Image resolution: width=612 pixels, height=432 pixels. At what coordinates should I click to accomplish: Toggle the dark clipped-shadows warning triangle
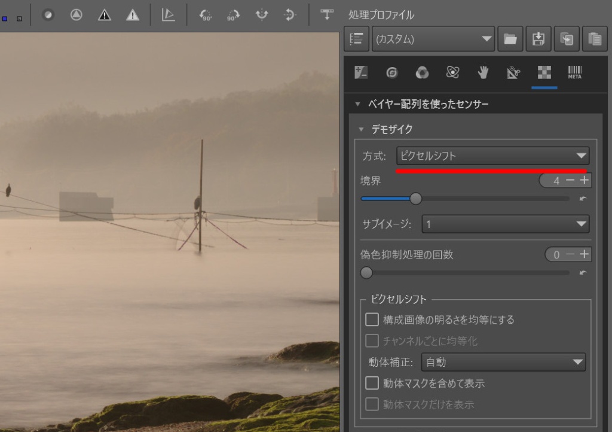click(x=104, y=15)
